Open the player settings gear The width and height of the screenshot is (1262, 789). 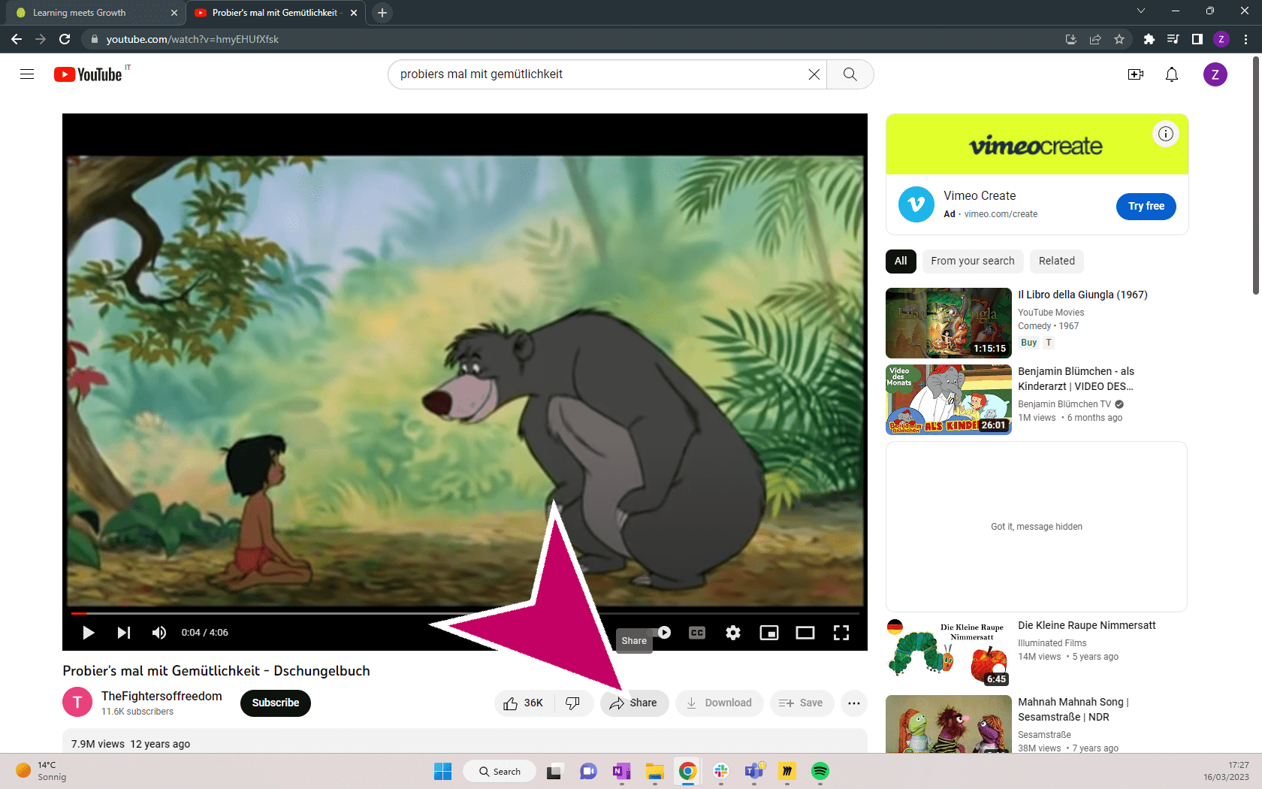click(733, 633)
